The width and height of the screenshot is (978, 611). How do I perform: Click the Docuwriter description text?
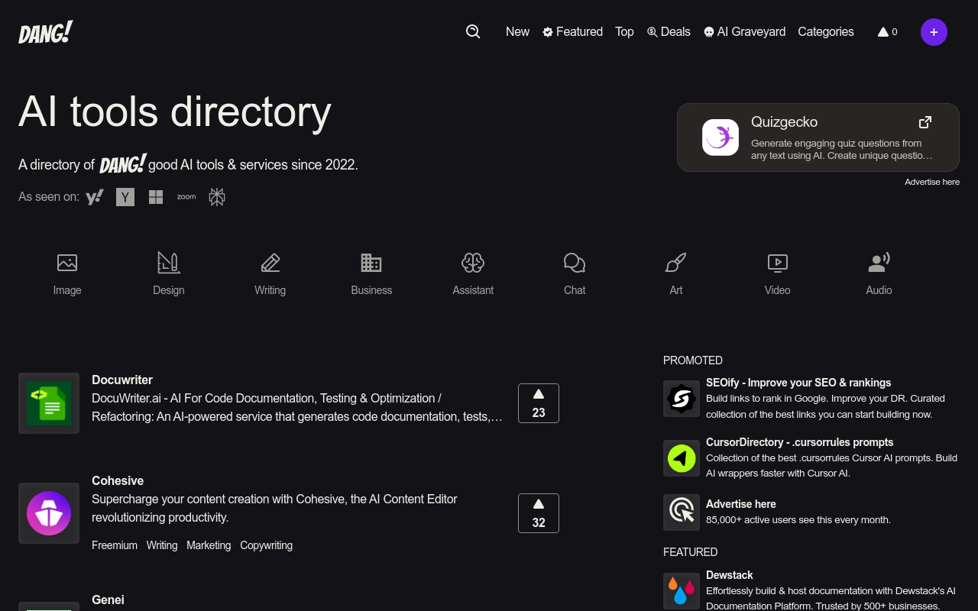tap(297, 407)
